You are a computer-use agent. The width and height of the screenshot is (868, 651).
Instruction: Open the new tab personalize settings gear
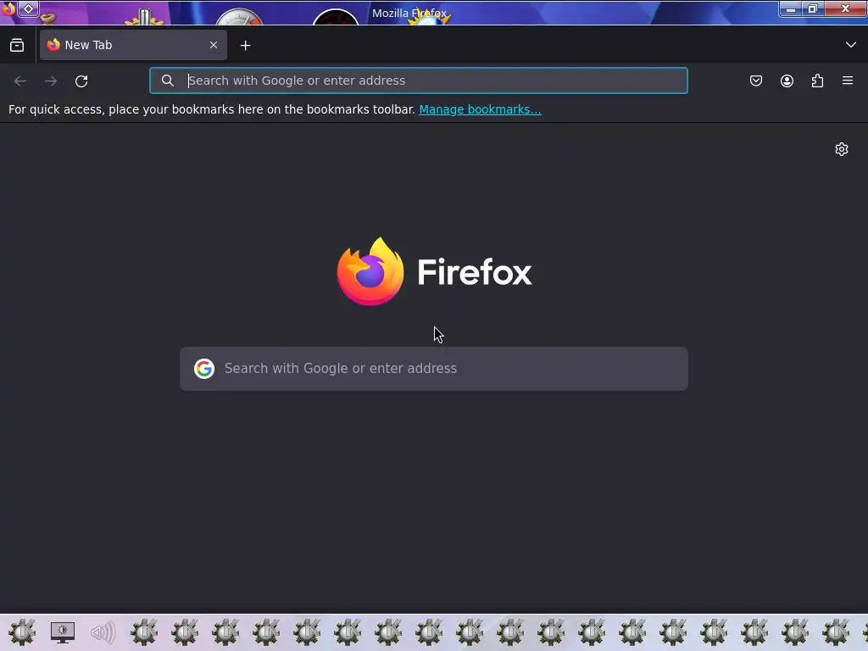pos(842,149)
